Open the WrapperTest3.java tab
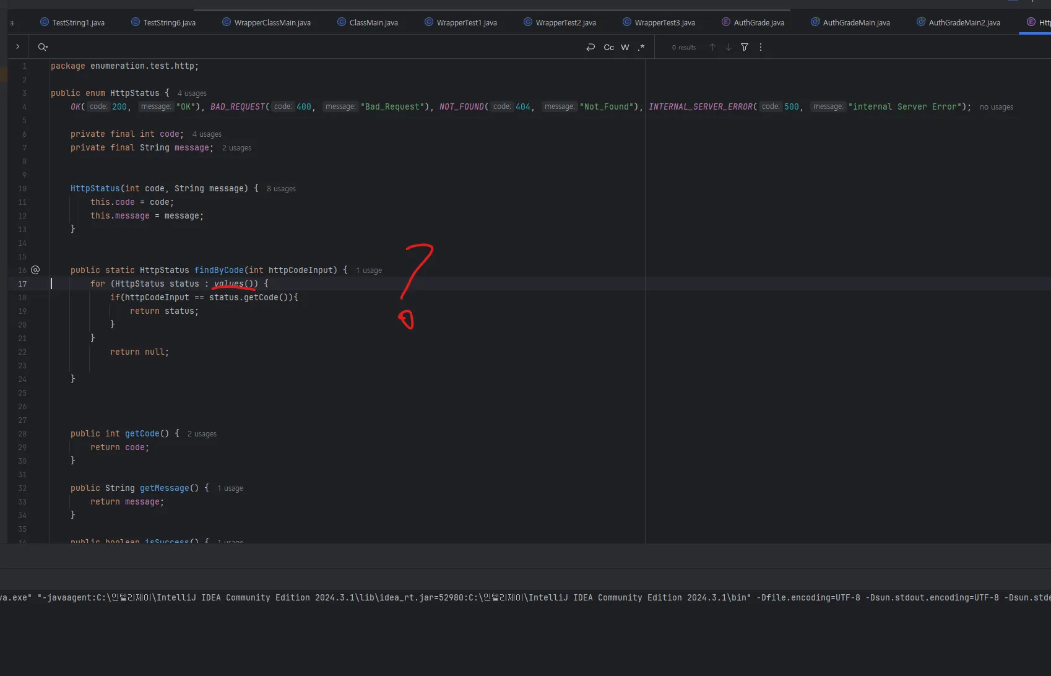This screenshot has height=676, width=1051. pyautogui.click(x=659, y=22)
